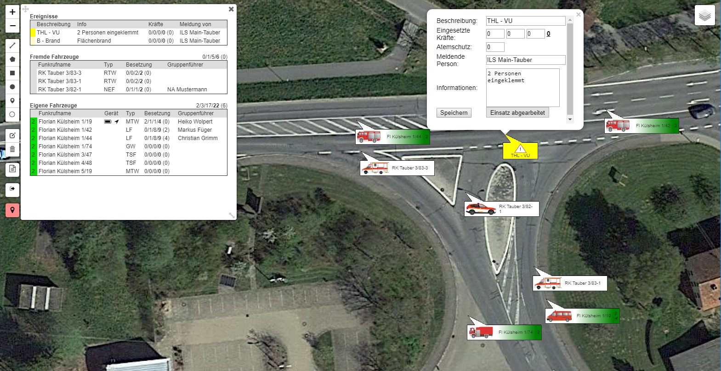Open the document report button
721x371 pixels.
[x=12, y=169]
